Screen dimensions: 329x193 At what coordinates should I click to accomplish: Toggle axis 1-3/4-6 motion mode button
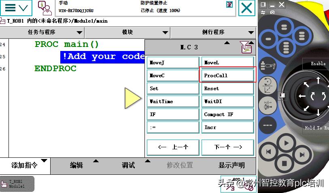click(x=268, y=105)
